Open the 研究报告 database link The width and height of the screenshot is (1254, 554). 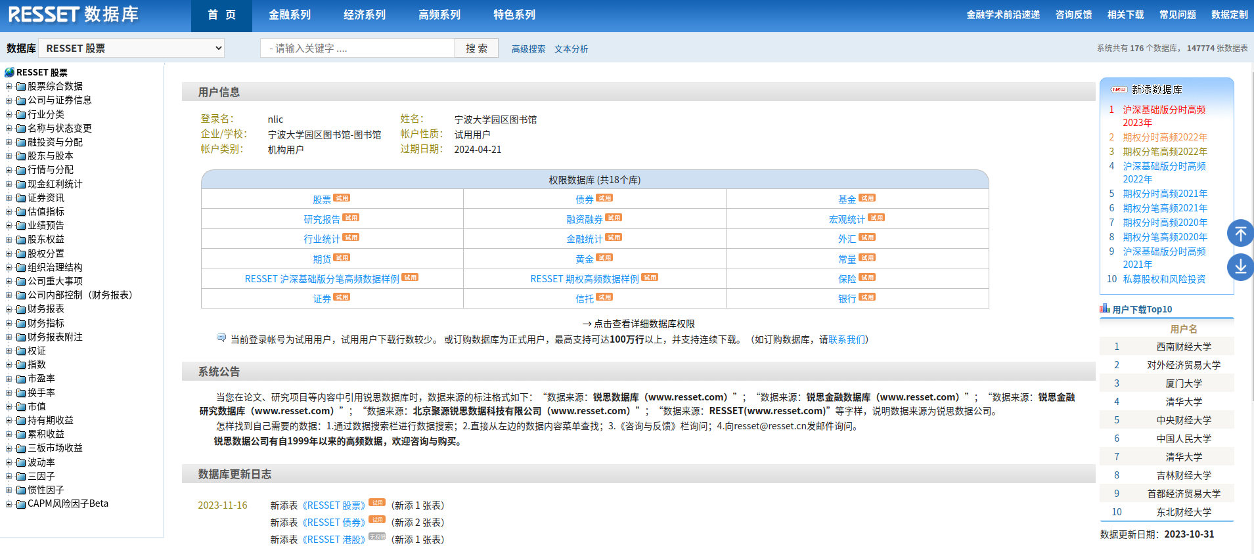click(322, 219)
